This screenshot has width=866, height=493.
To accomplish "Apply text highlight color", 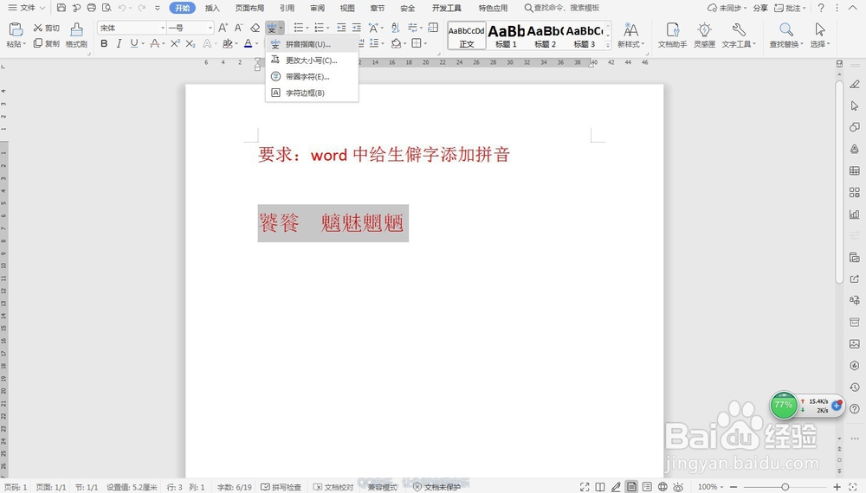I will [x=227, y=43].
